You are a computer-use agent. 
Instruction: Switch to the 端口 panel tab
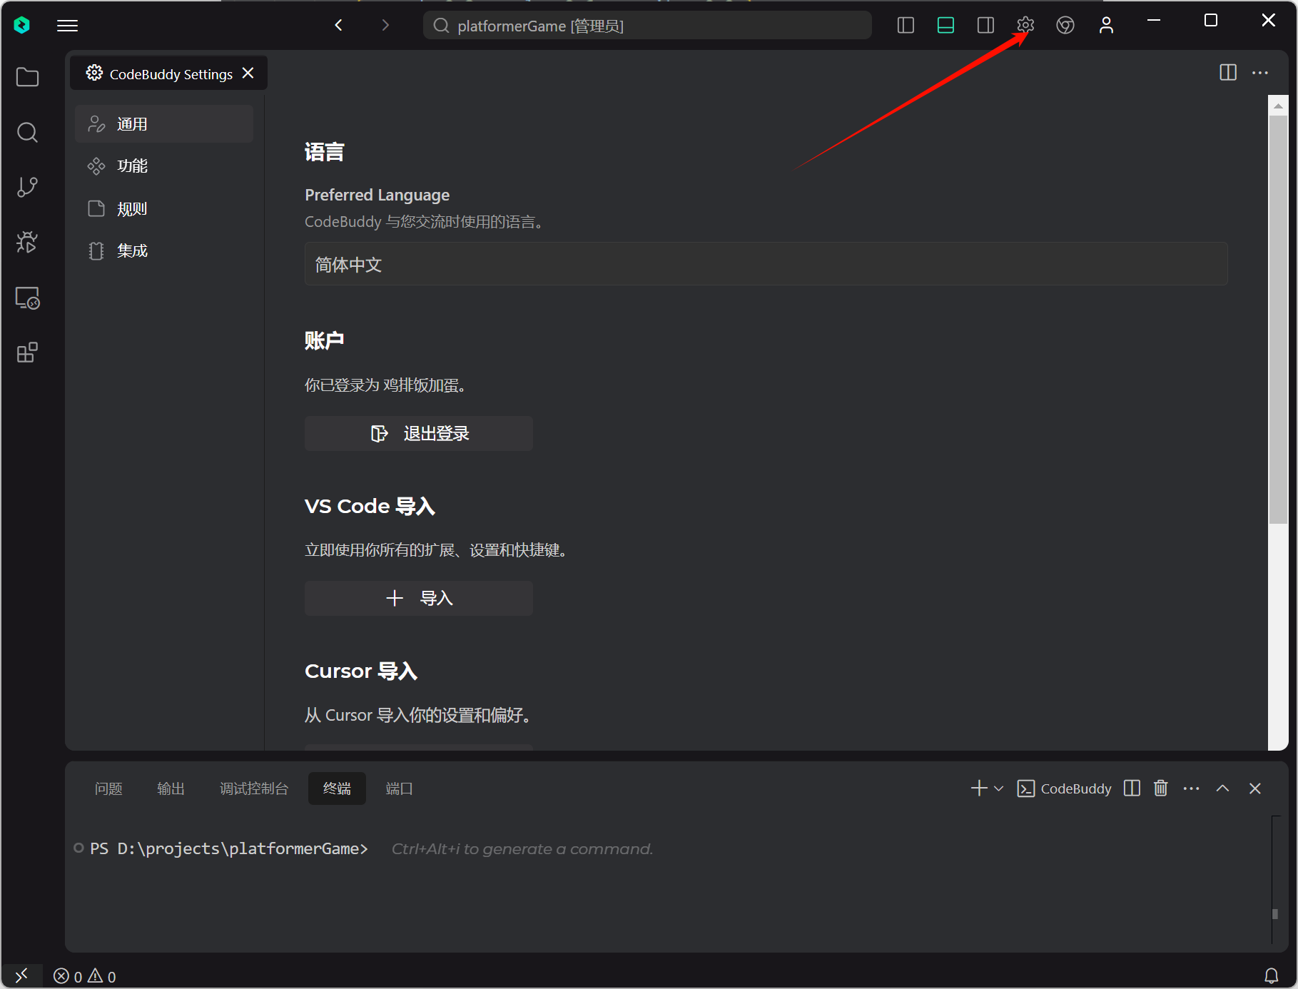point(399,788)
